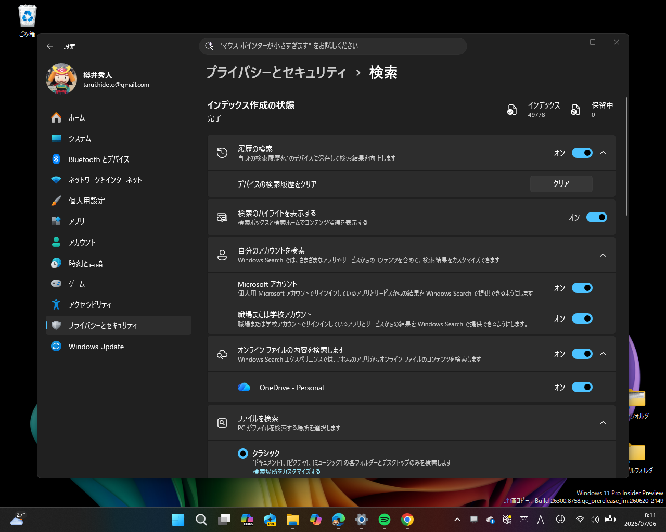Image resolution: width=666 pixels, height=532 pixels.
Task: Open 個人用設定 page
Action: tap(119, 201)
